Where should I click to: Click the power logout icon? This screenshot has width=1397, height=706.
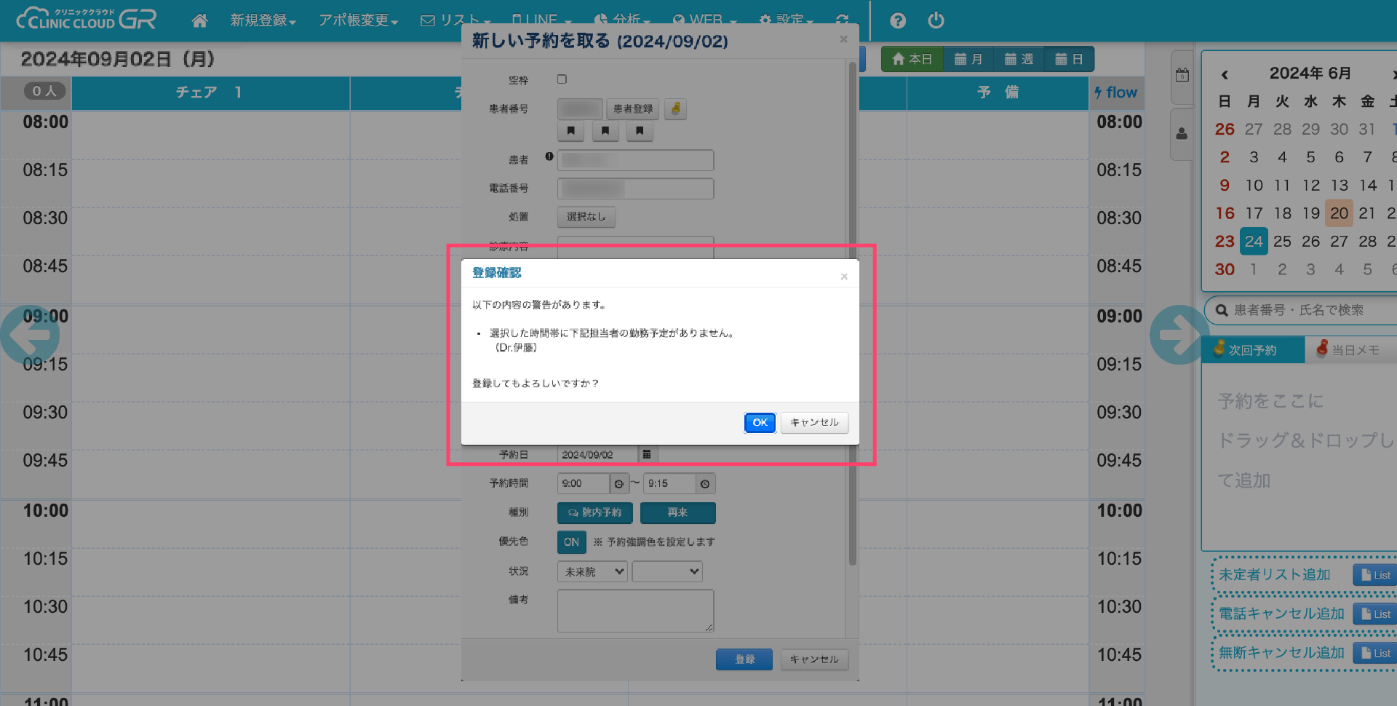tap(936, 20)
